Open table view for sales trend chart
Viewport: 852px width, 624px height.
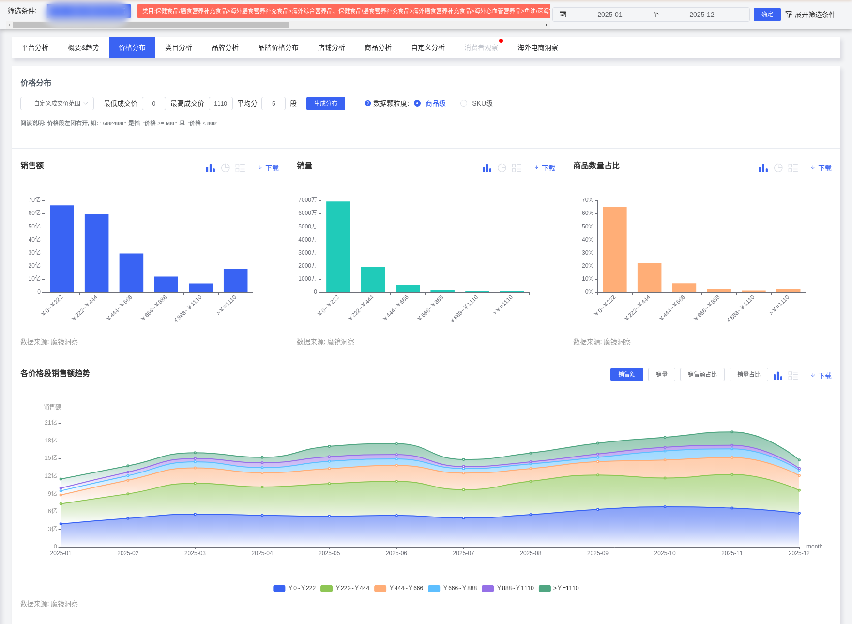(793, 376)
